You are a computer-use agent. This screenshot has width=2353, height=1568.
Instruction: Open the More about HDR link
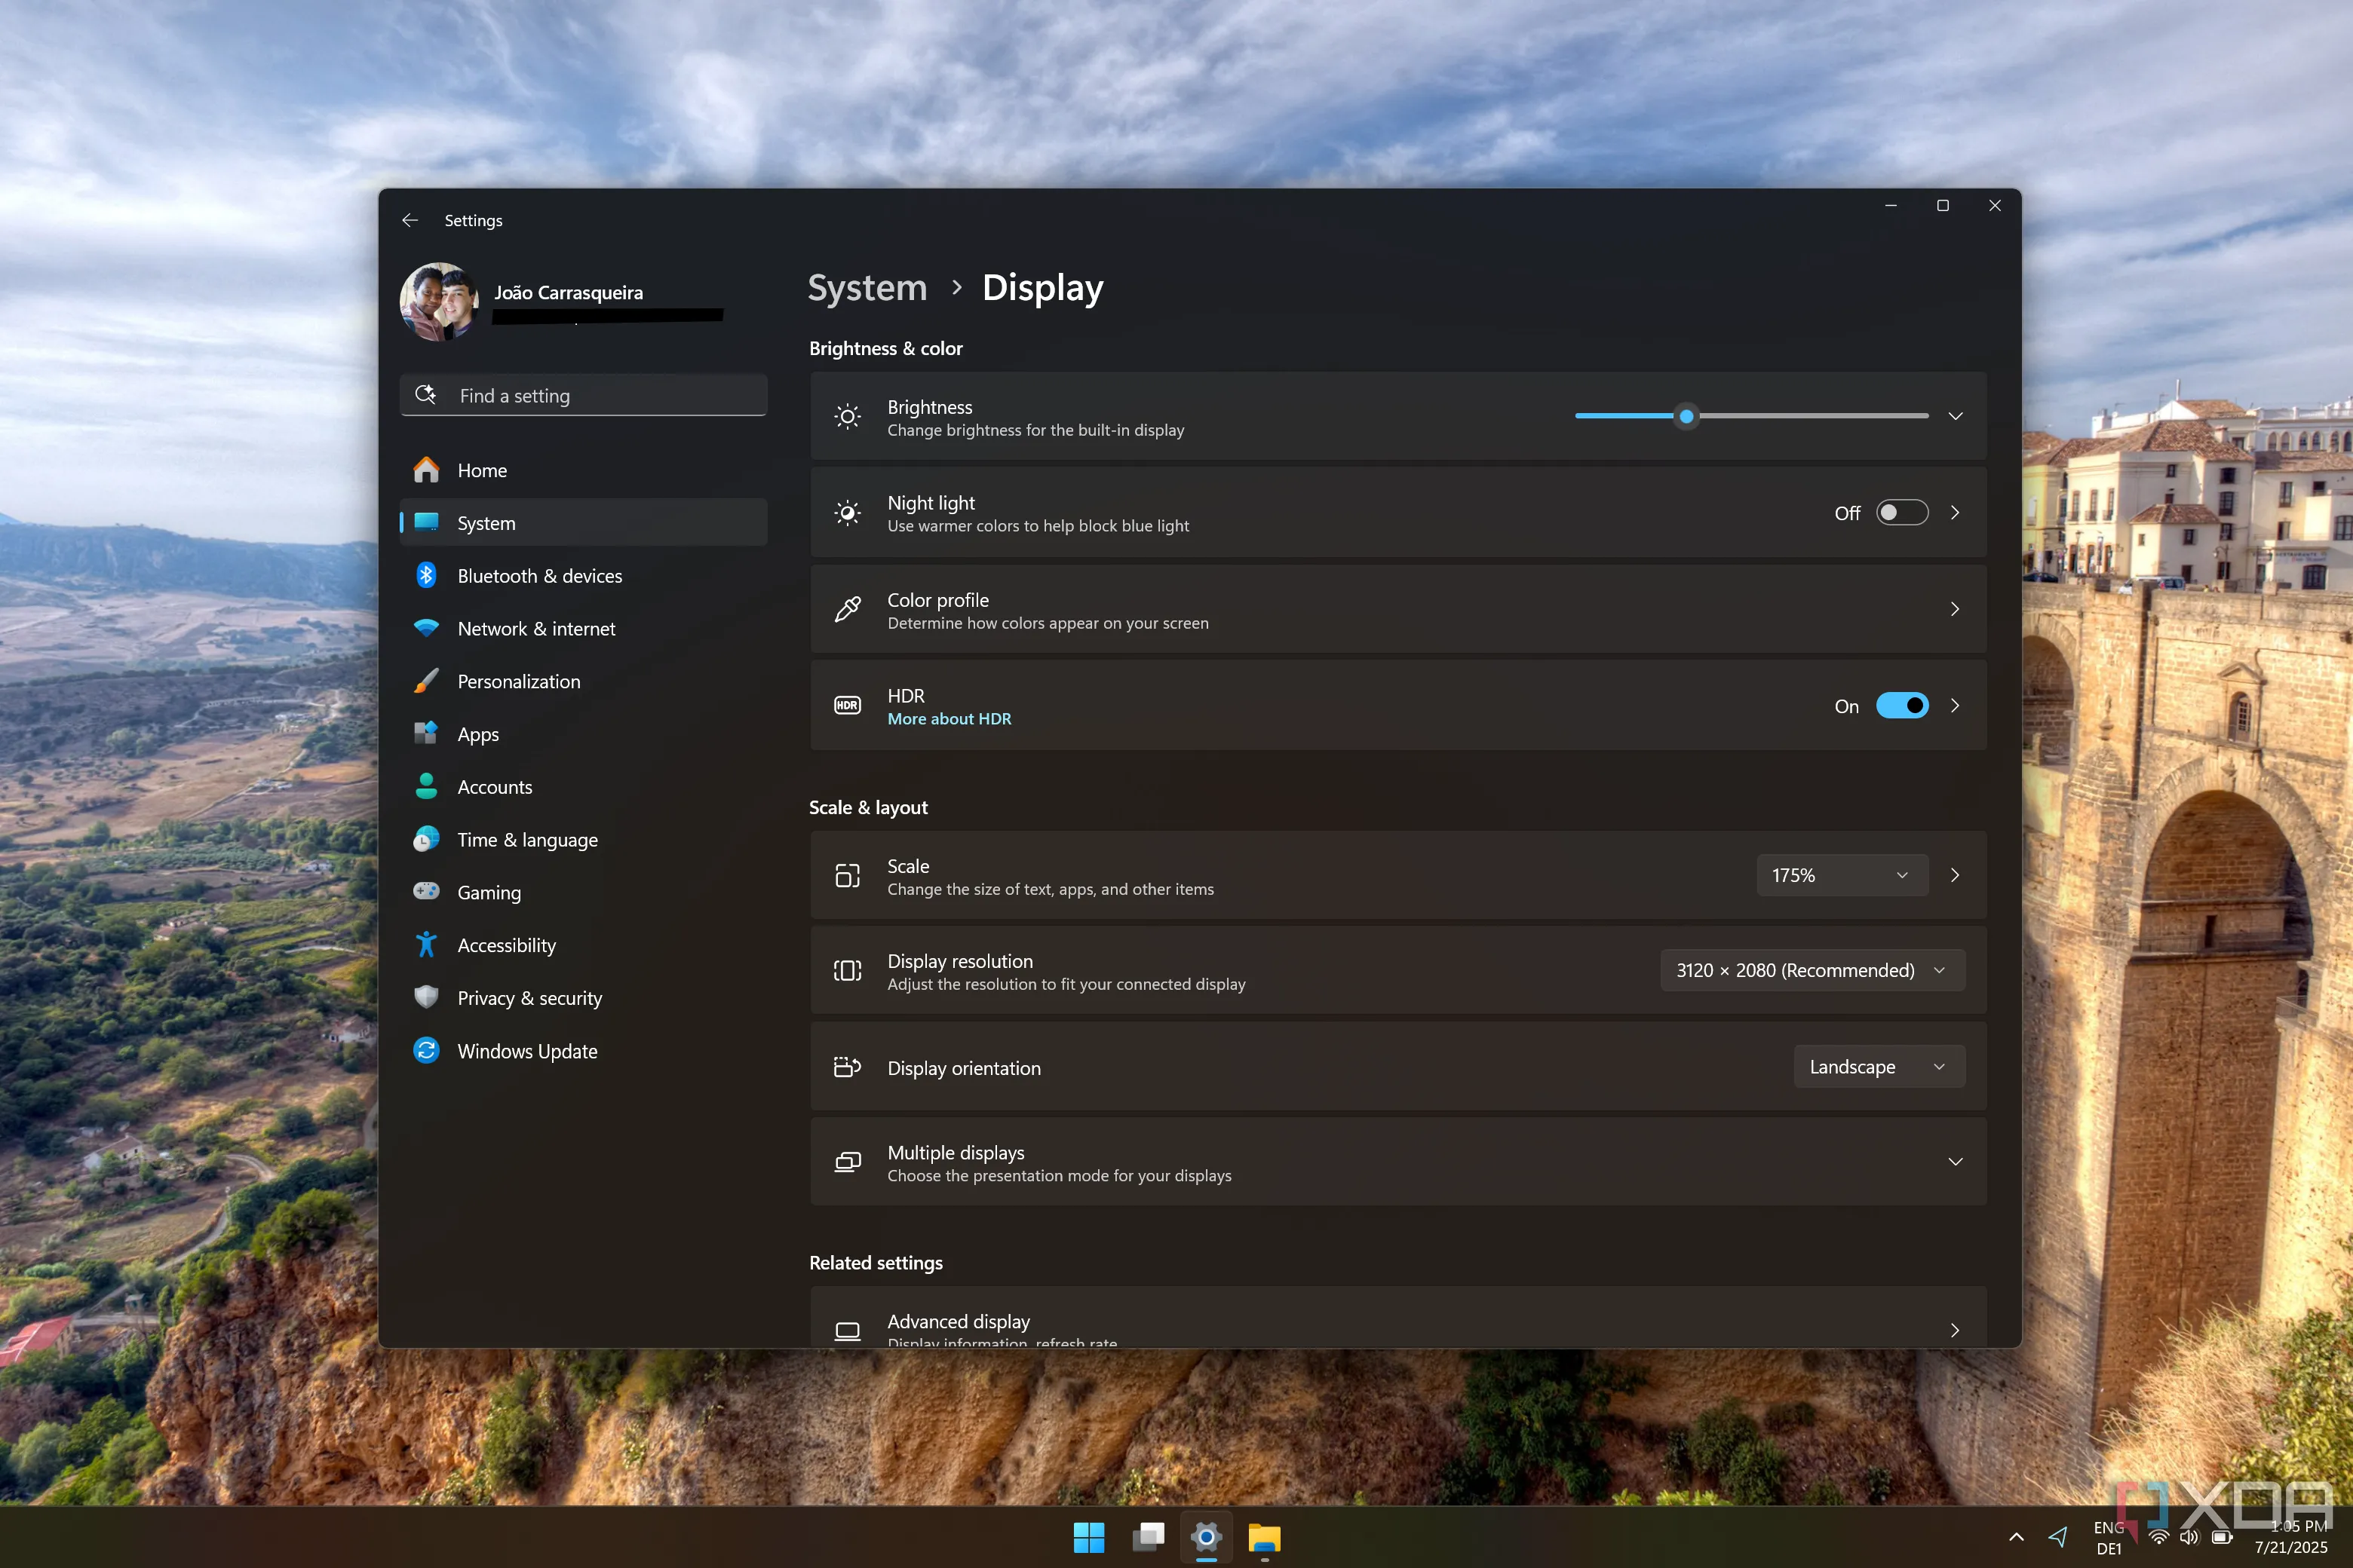(x=949, y=718)
